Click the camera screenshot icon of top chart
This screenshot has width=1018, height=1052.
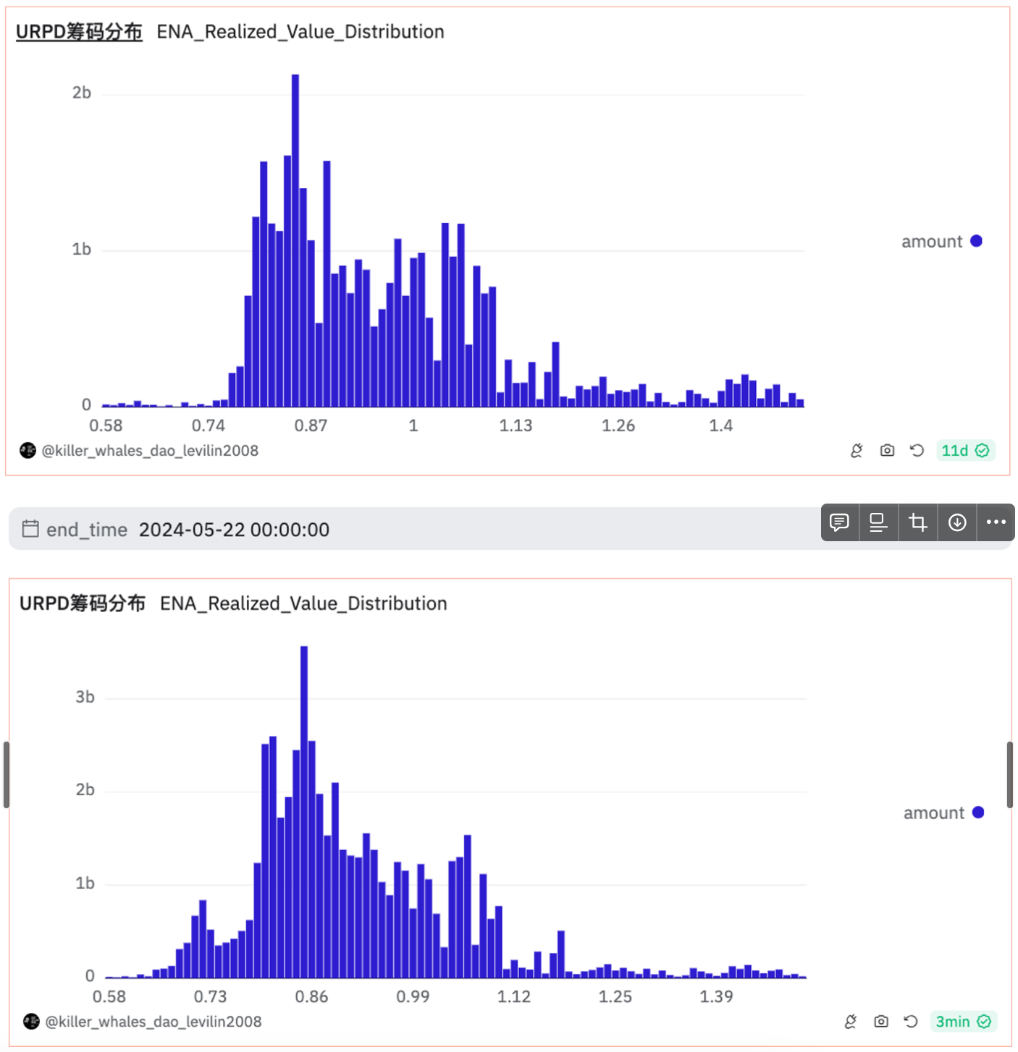click(887, 451)
